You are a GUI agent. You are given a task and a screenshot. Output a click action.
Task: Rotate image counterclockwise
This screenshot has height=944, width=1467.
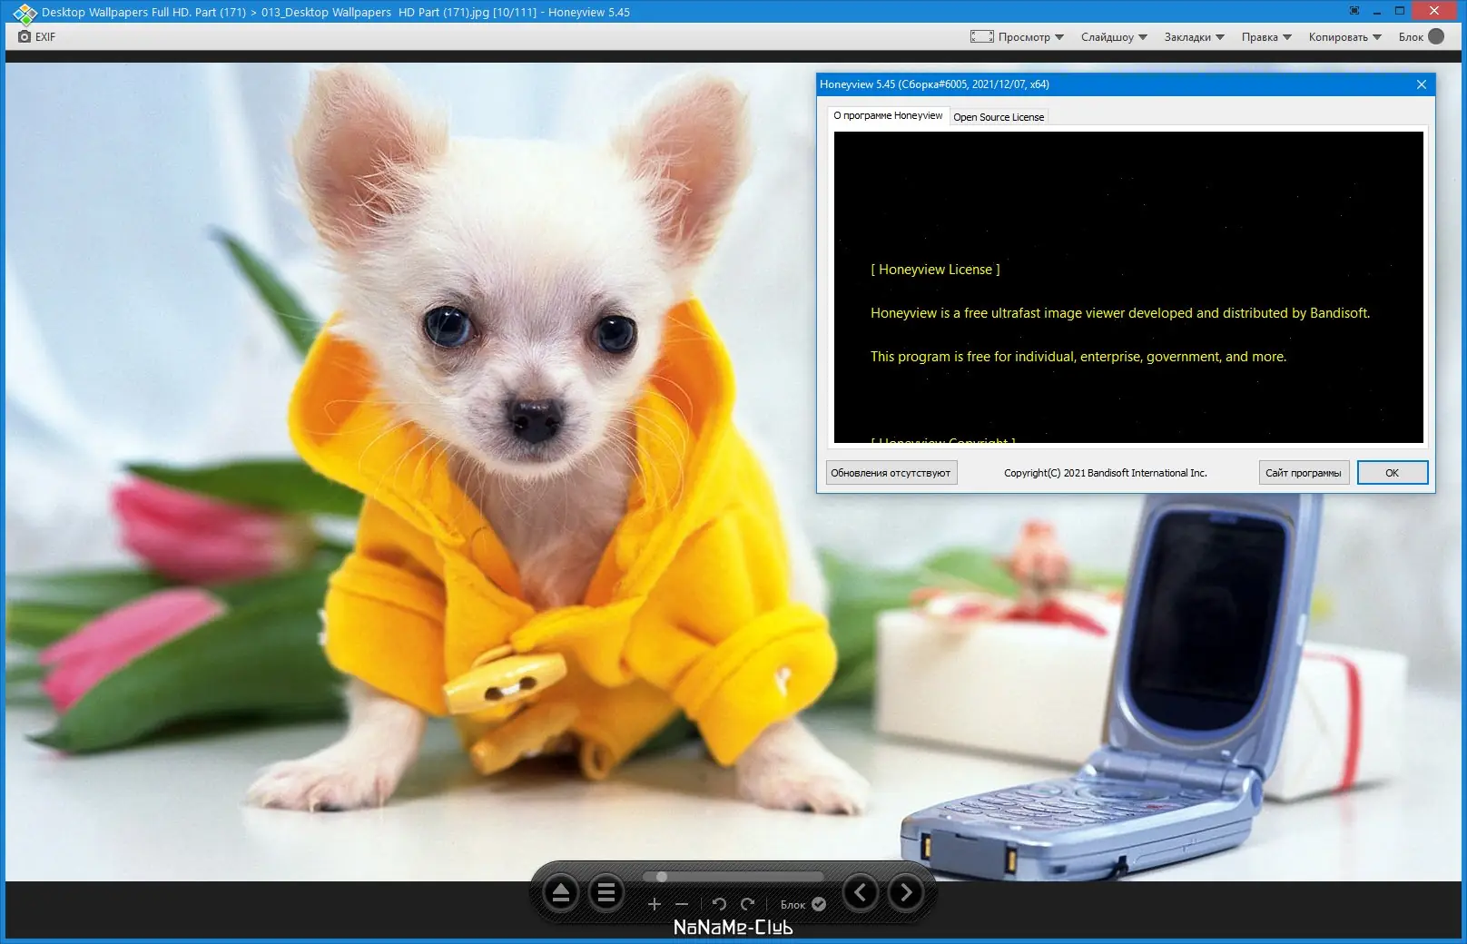(719, 904)
